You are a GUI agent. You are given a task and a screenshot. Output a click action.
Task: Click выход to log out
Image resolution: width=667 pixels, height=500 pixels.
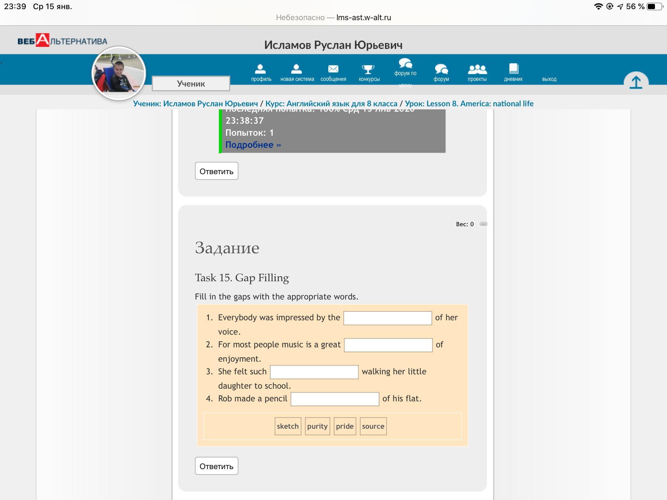pos(549,79)
